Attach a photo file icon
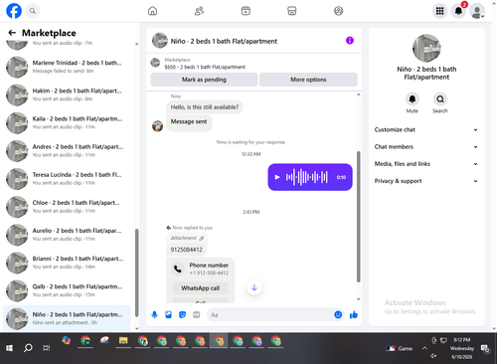Viewport: 497px width, 364px height. click(168, 314)
